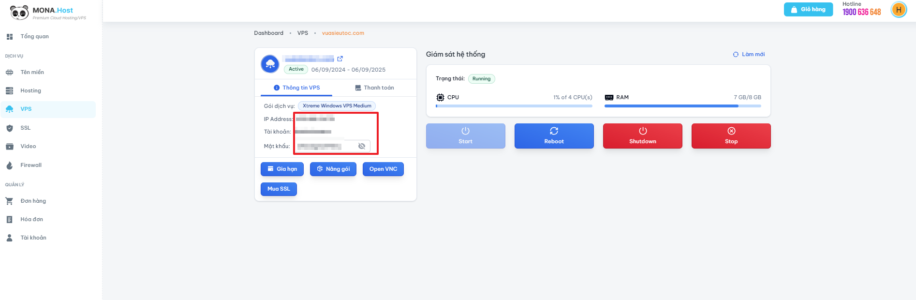
Task: Click the RAM memory icon
Action: coord(609,98)
